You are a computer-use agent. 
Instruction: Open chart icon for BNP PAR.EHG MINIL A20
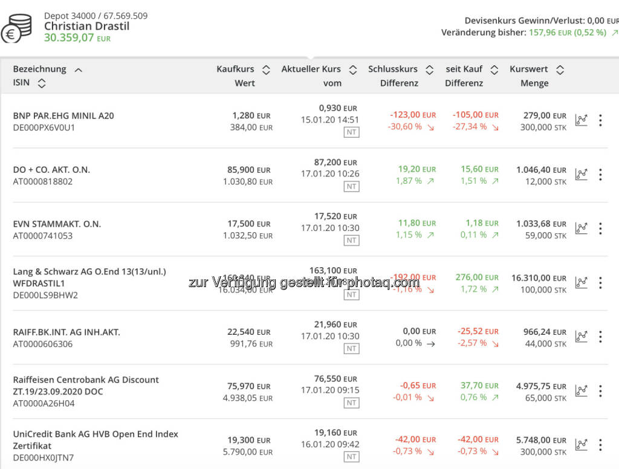pos(581,120)
